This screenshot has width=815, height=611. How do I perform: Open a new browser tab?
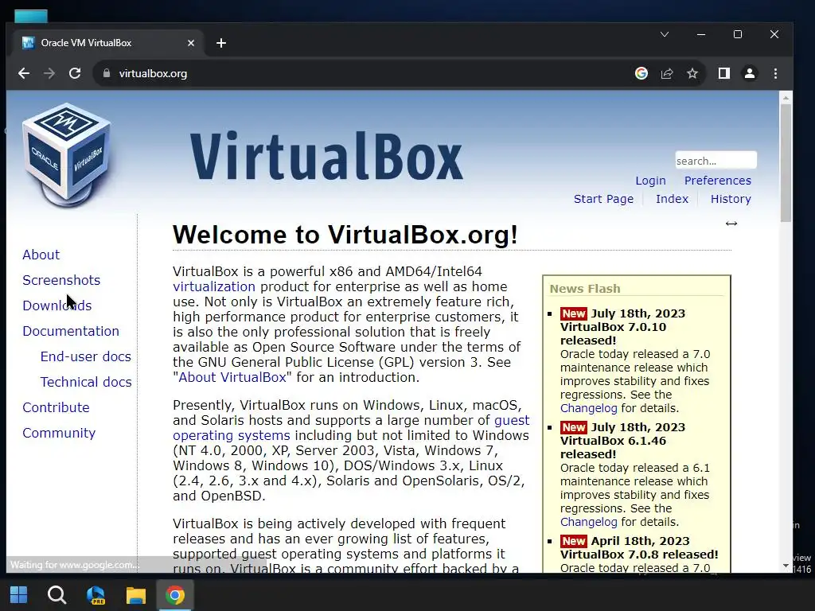pyautogui.click(x=221, y=43)
